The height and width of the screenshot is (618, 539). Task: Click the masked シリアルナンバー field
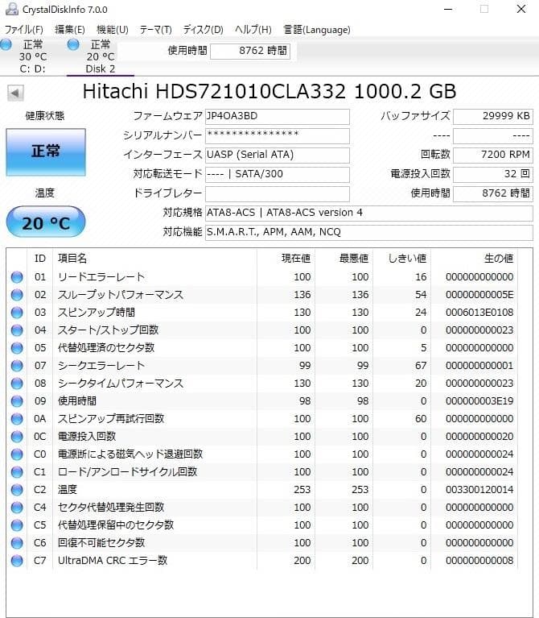278,136
